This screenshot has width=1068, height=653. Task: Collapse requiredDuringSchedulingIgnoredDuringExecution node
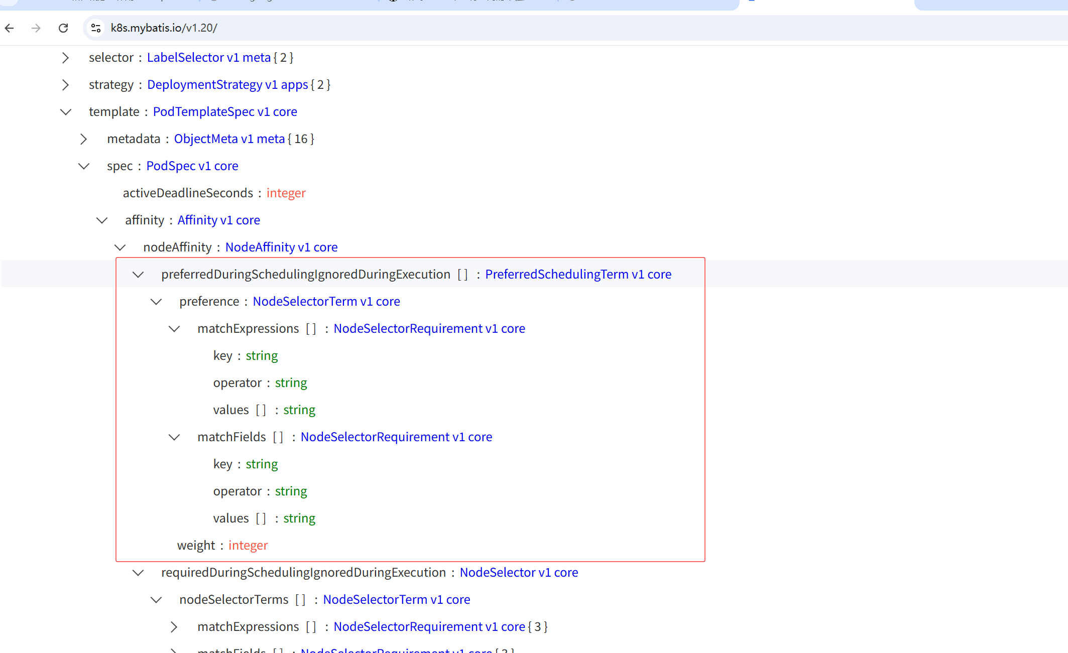[138, 573]
